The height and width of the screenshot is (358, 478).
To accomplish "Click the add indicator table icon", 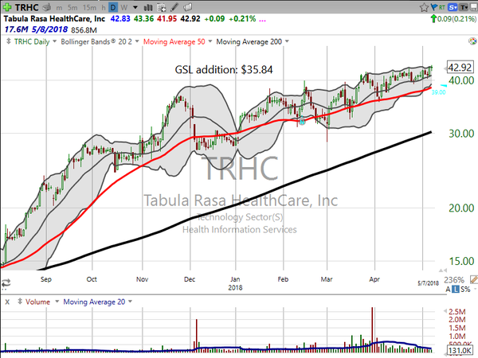I will pyautogui.click(x=162, y=7).
